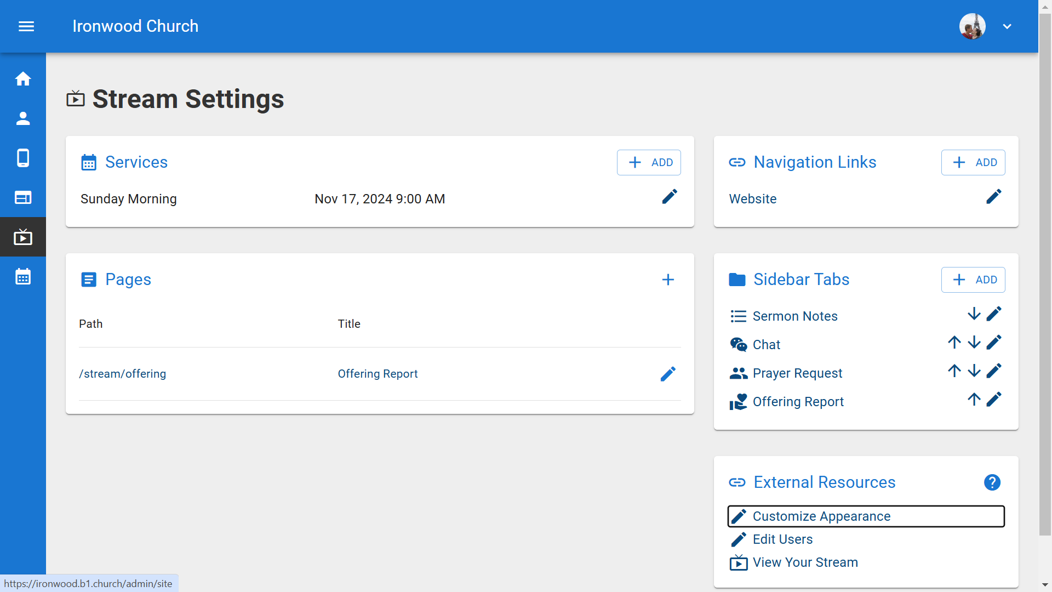The width and height of the screenshot is (1052, 592).
Task: Go to the Home dashboard icon
Action: 23,79
